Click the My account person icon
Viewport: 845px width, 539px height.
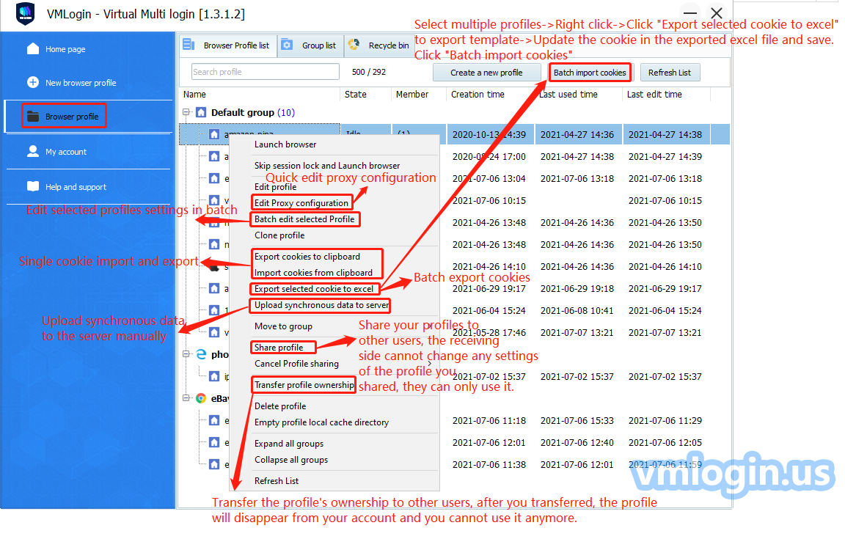coord(33,152)
